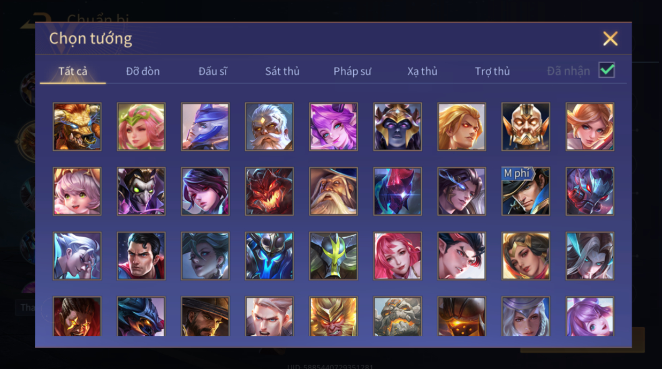The width and height of the screenshot is (662, 369).
Task: Pick the golden monkey king hero
Action: (333, 317)
